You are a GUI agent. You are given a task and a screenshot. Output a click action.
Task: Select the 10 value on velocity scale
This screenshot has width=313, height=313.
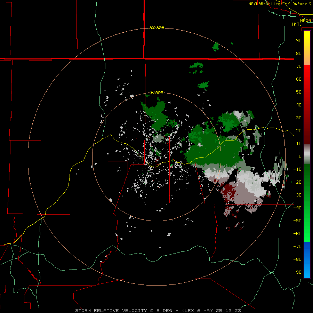[299, 144]
